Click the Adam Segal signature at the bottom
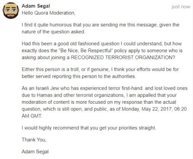Viewport: 193px width, 159px height. click(x=35, y=152)
